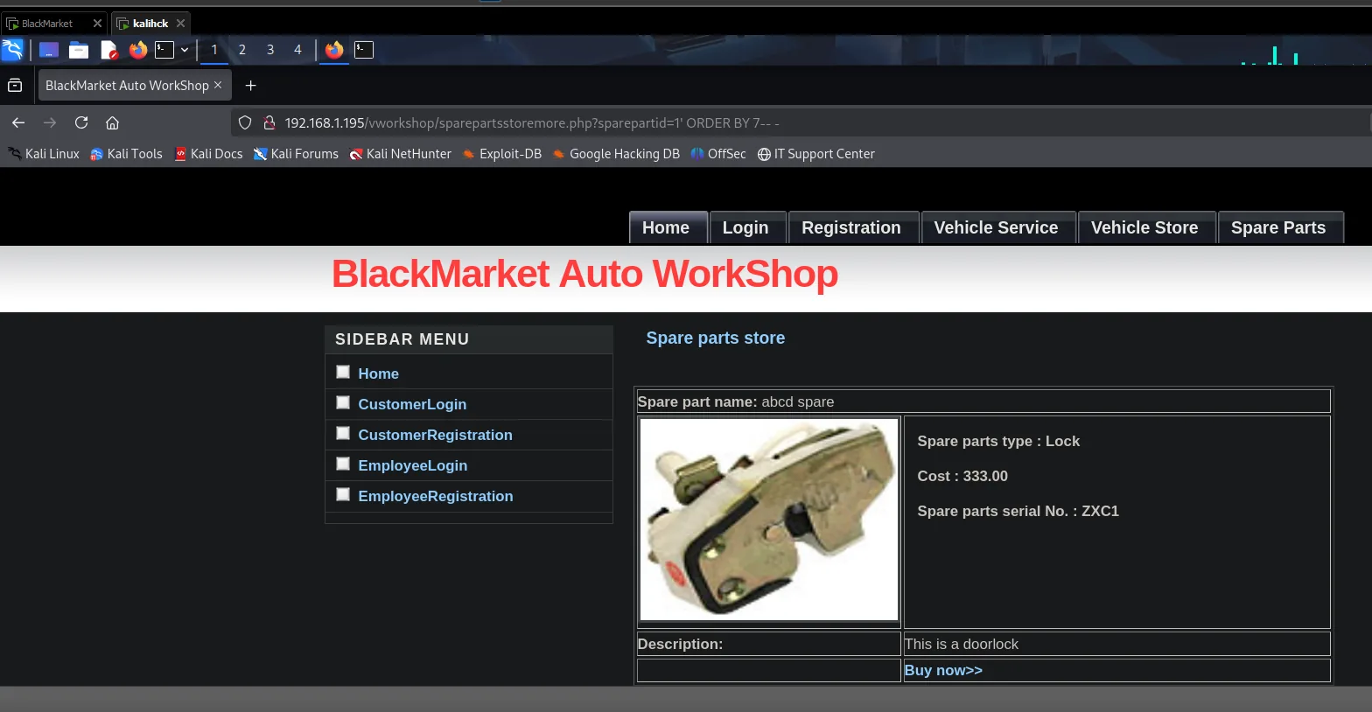Open the Kali applications menu logo
The image size is (1372, 712).
tap(13, 50)
